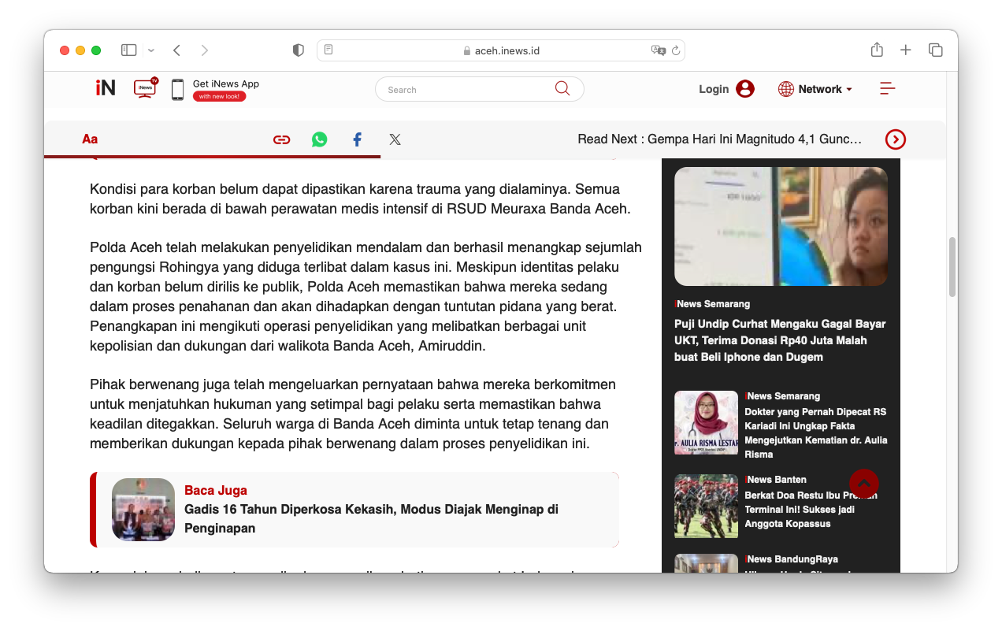Viewport: 1002px width, 631px height.
Task: Open Baca Juga Gadis 16 Tahun article
Action: click(371, 518)
